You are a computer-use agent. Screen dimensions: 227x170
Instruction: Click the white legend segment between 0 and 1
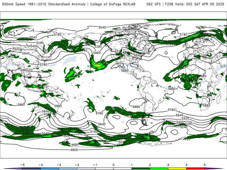click(x=123, y=169)
